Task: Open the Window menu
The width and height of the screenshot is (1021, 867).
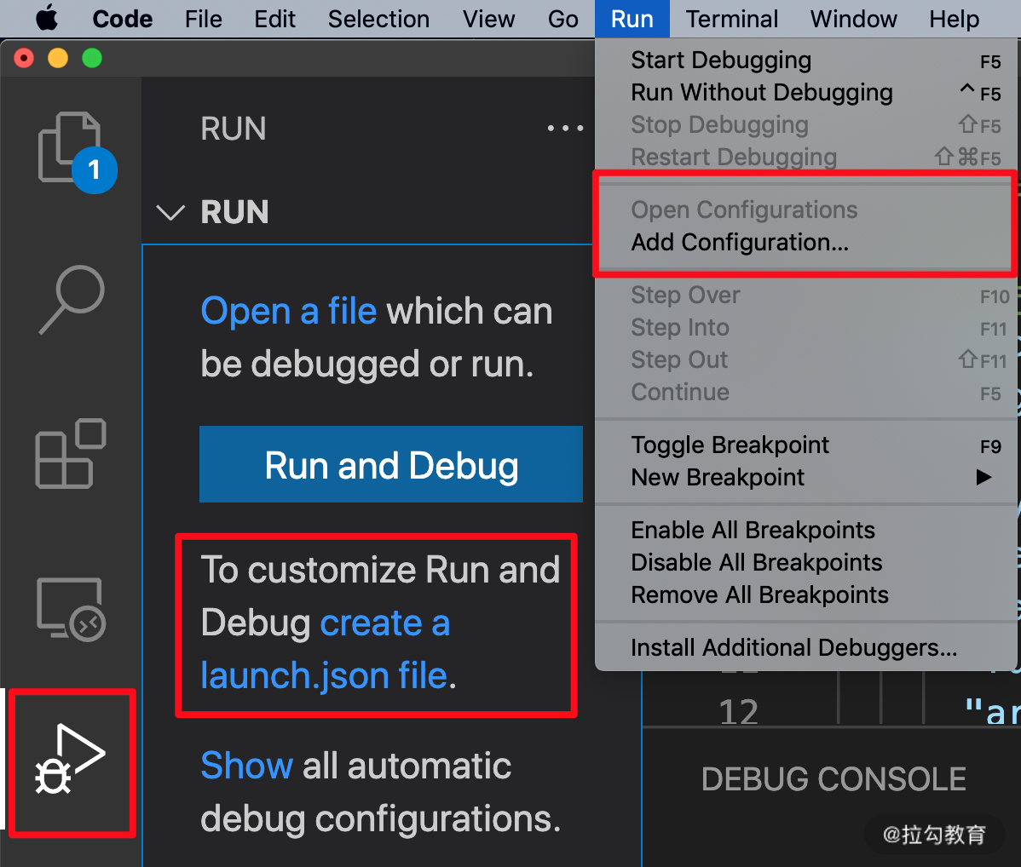Action: pyautogui.click(x=853, y=19)
